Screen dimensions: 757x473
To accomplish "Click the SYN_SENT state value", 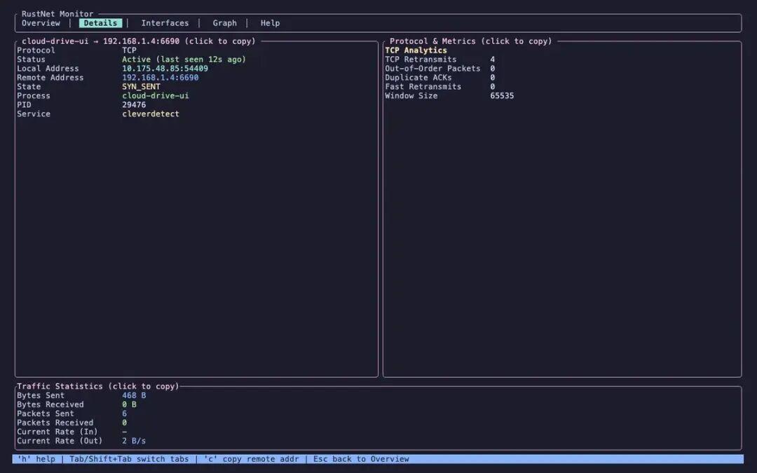I will [x=141, y=87].
